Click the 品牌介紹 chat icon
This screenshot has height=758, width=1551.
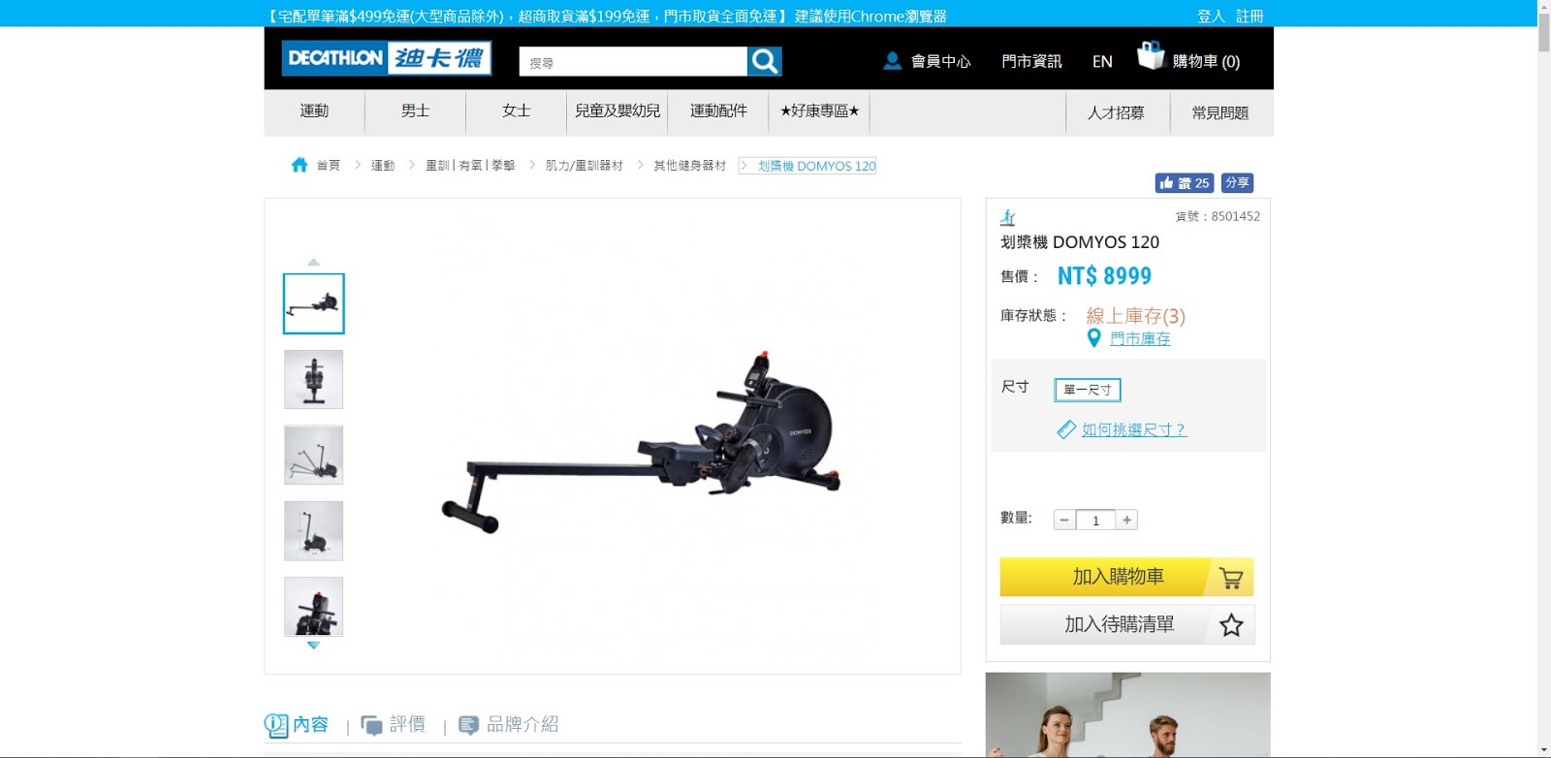(468, 725)
